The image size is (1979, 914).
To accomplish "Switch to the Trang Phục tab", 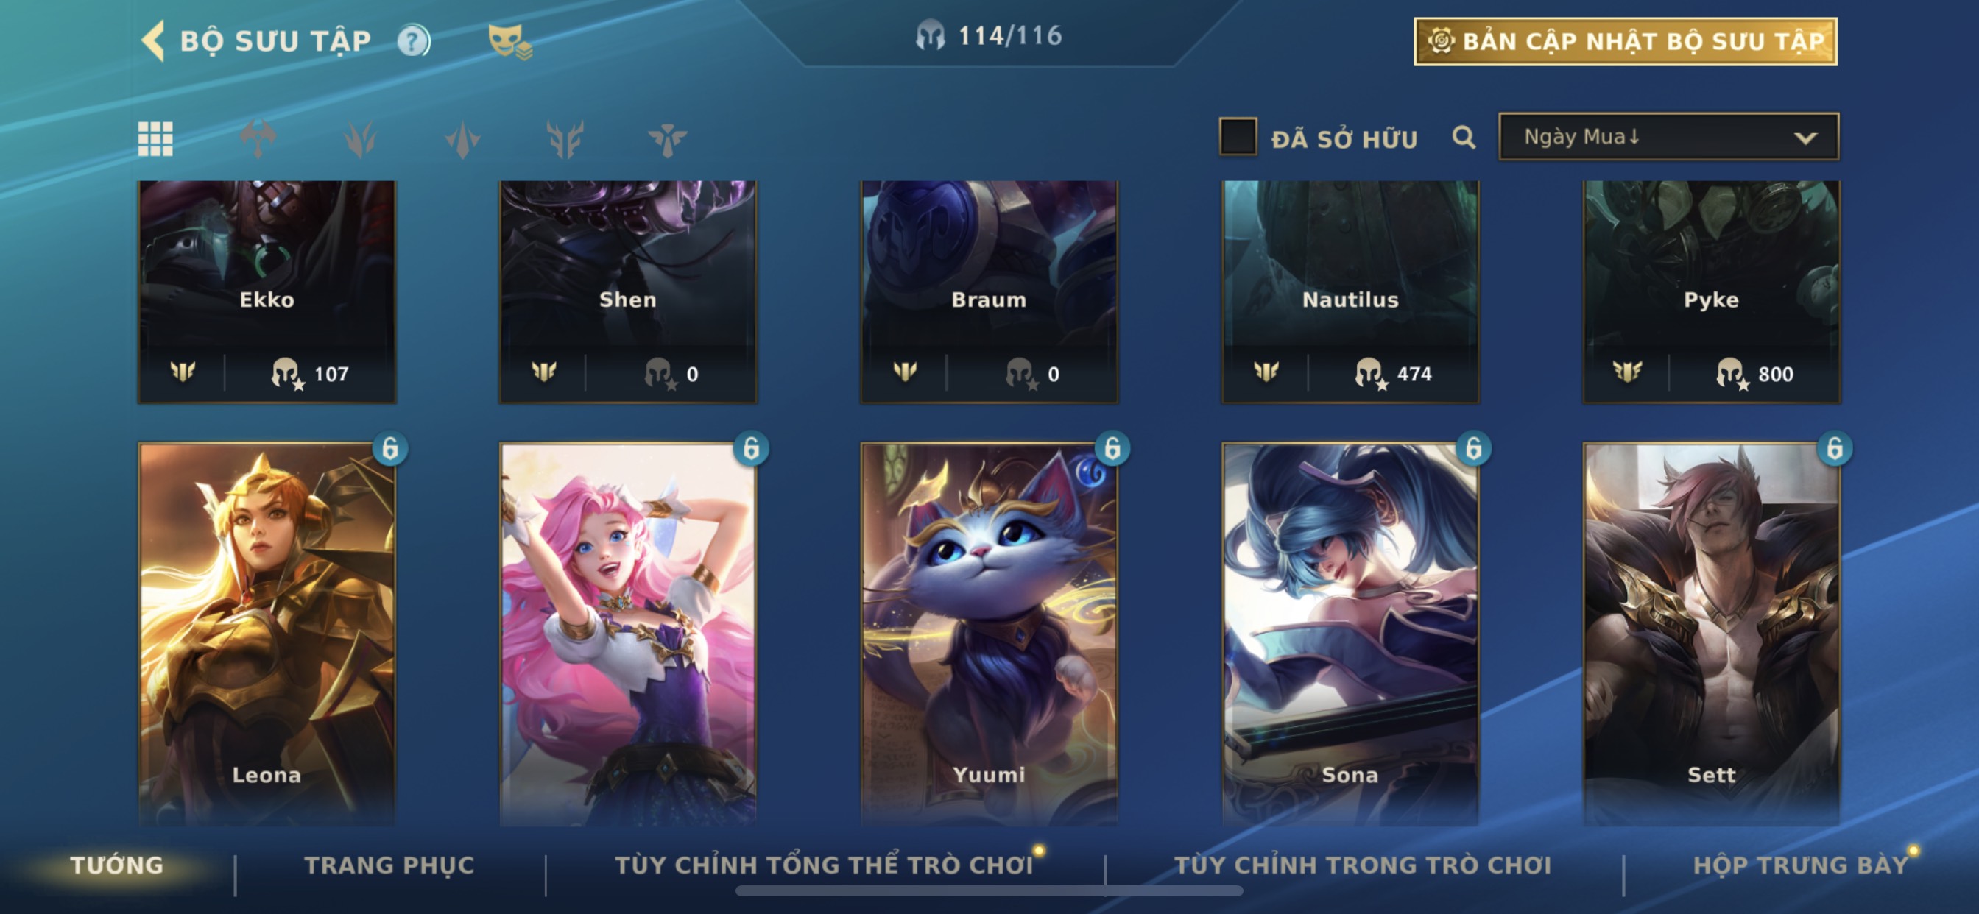I will click(389, 865).
